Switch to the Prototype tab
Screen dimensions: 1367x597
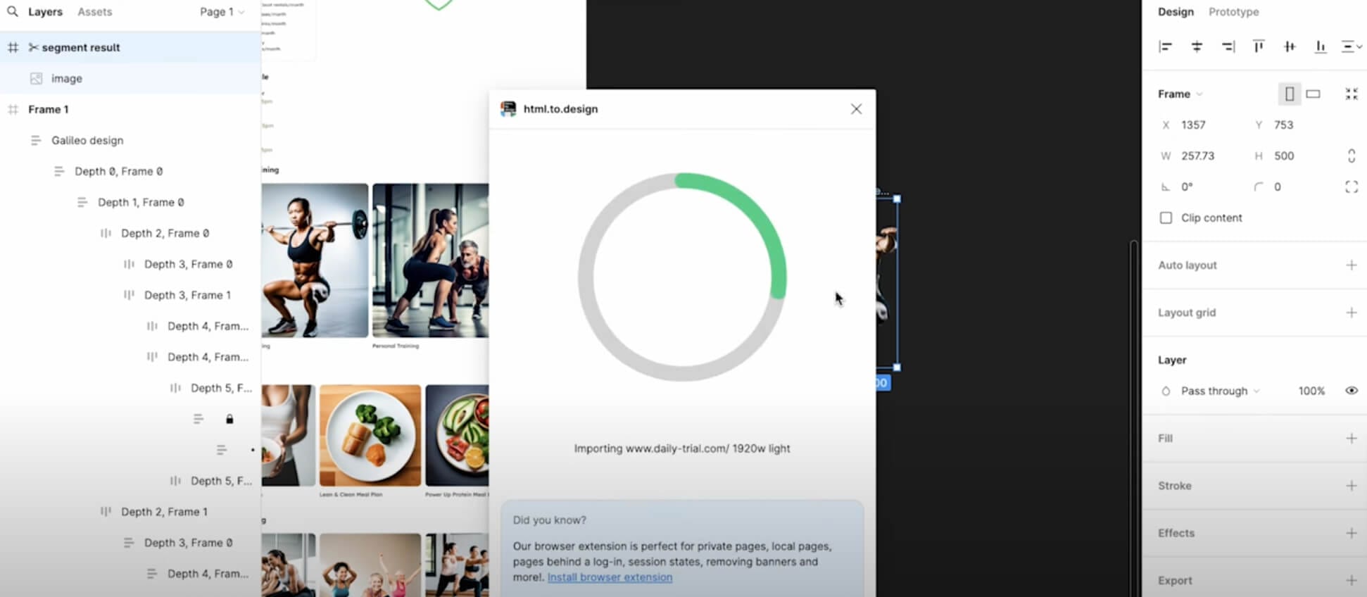click(1233, 12)
